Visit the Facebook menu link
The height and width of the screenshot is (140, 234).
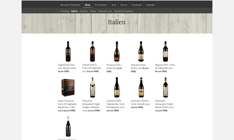click(x=136, y=5)
